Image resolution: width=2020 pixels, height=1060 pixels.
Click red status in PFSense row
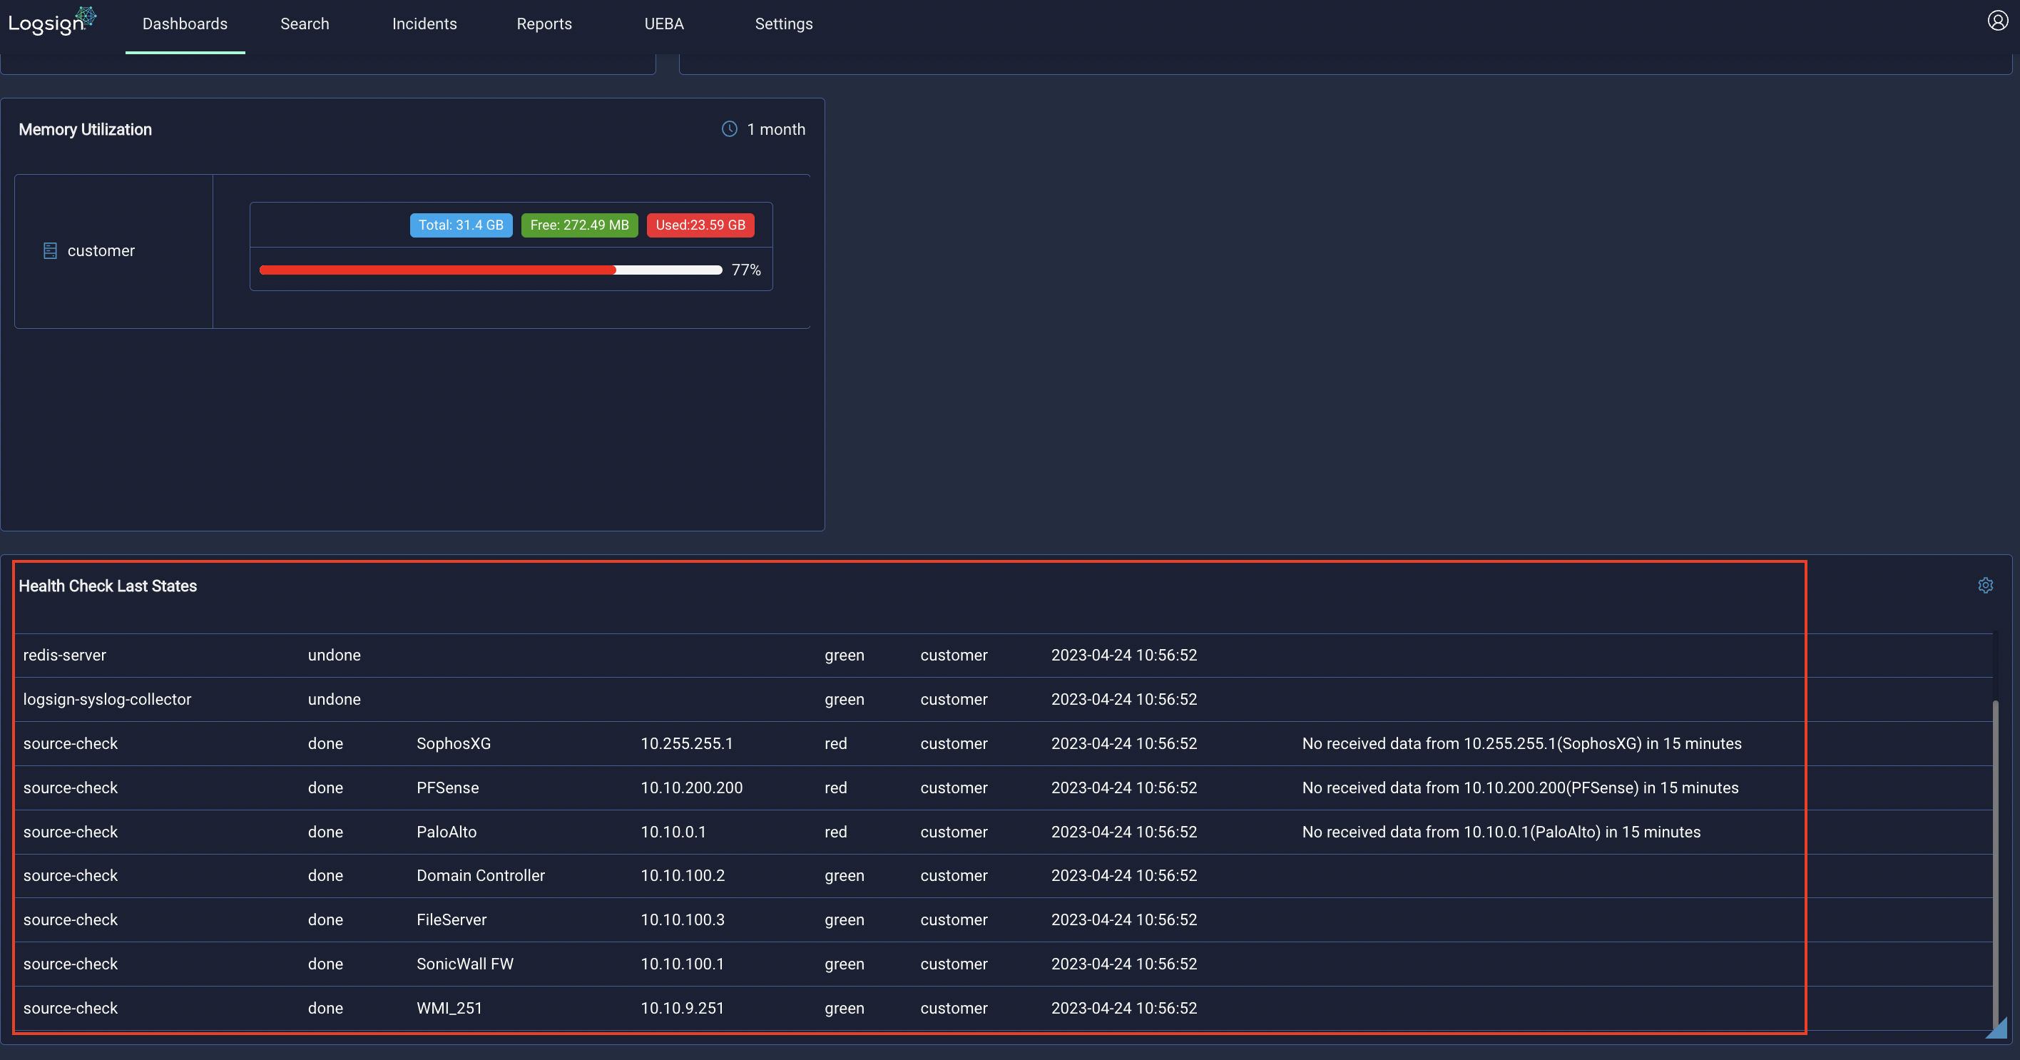(836, 788)
